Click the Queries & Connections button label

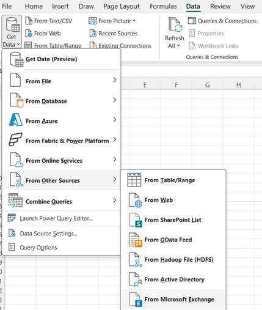point(227,21)
